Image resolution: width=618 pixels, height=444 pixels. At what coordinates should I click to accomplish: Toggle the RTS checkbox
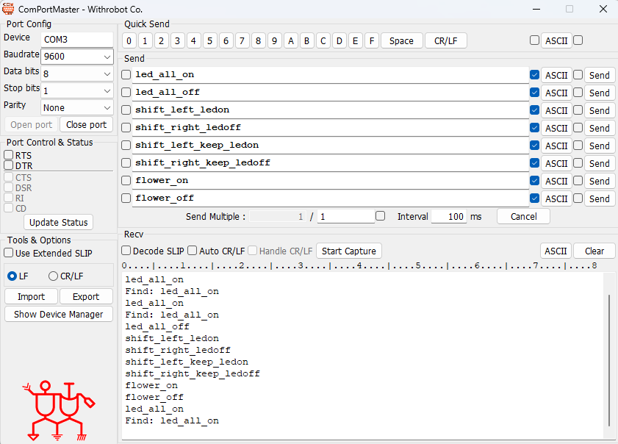(8, 155)
